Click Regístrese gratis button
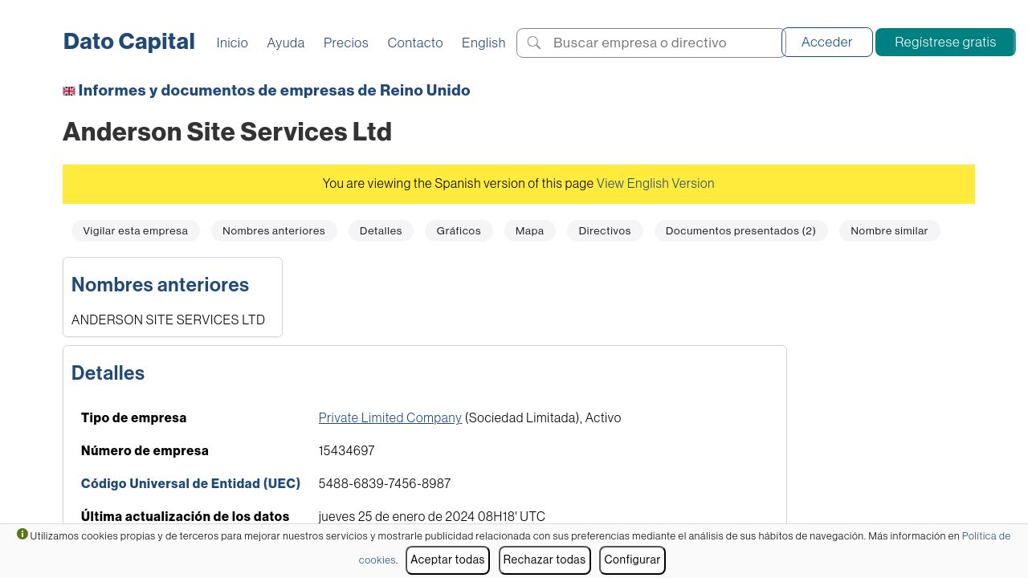This screenshot has height=578, width=1028. tap(945, 43)
